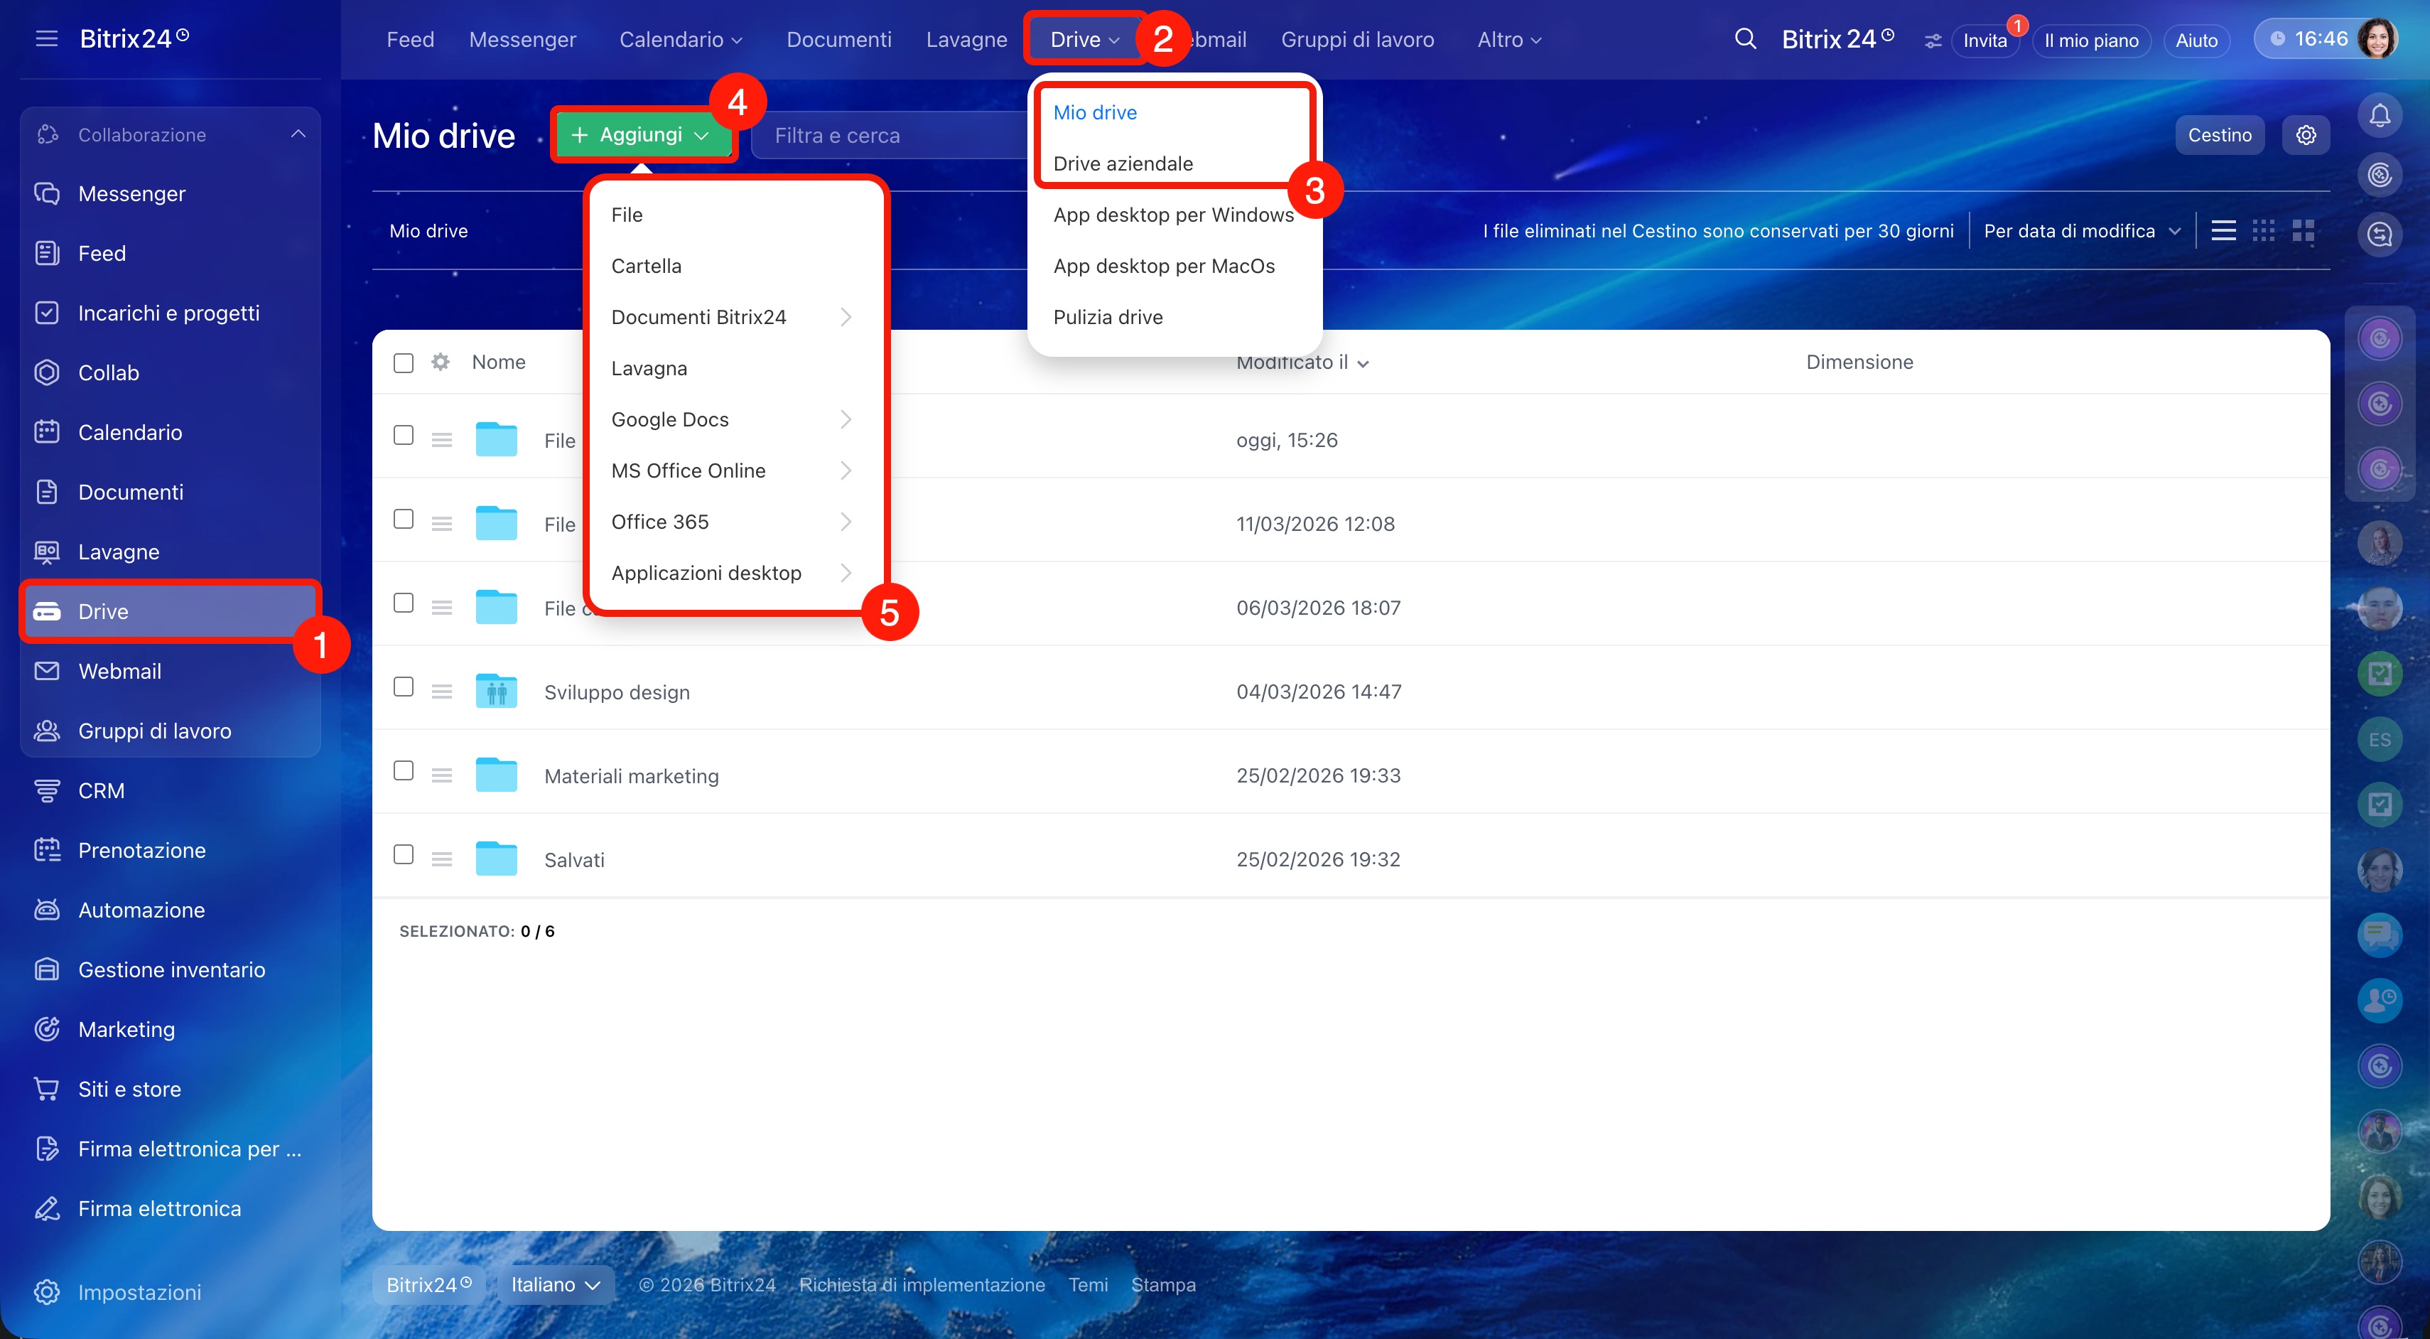Open the Per data di modifica sort dropdown
The image size is (2430, 1339).
click(x=2081, y=231)
